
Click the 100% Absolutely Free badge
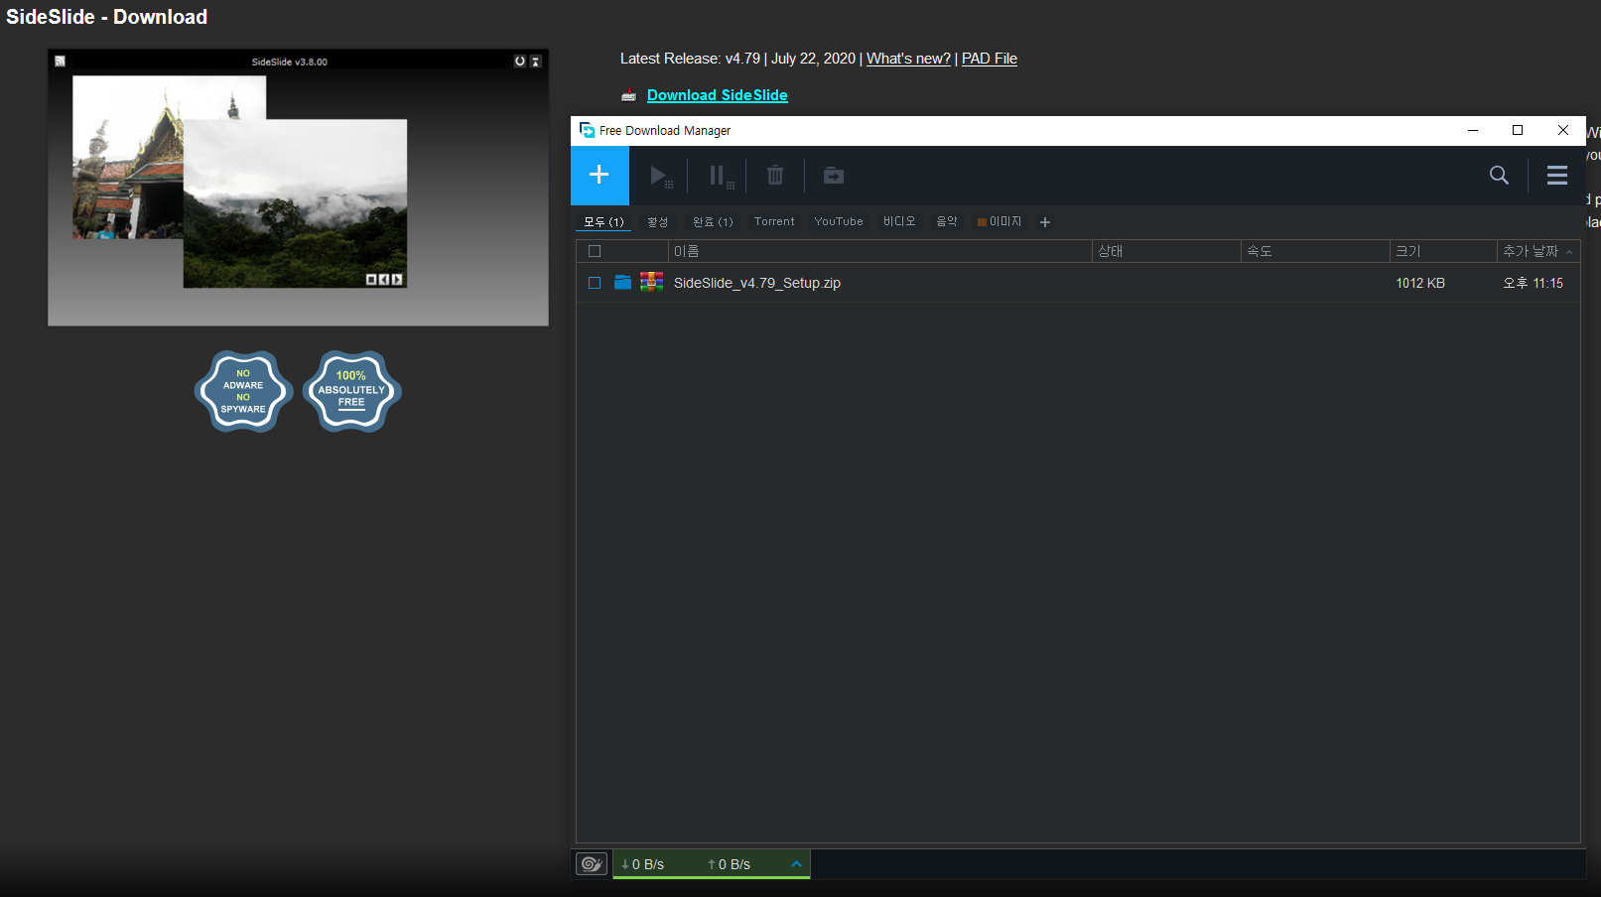(351, 391)
